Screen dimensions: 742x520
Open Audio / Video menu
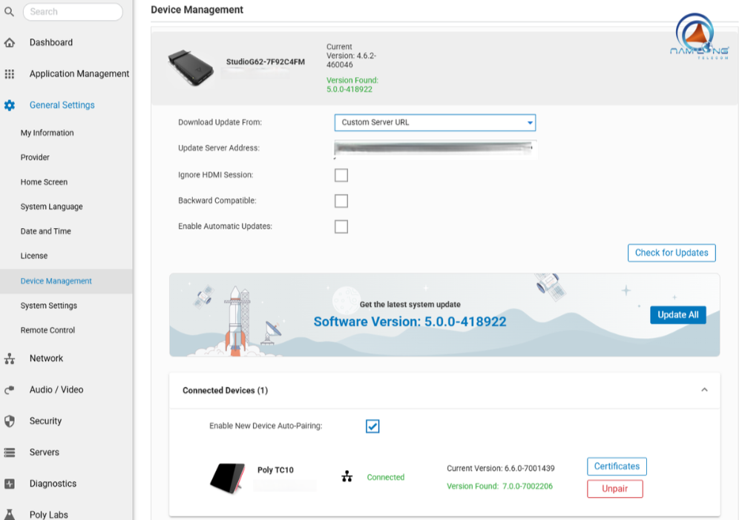[x=56, y=390]
